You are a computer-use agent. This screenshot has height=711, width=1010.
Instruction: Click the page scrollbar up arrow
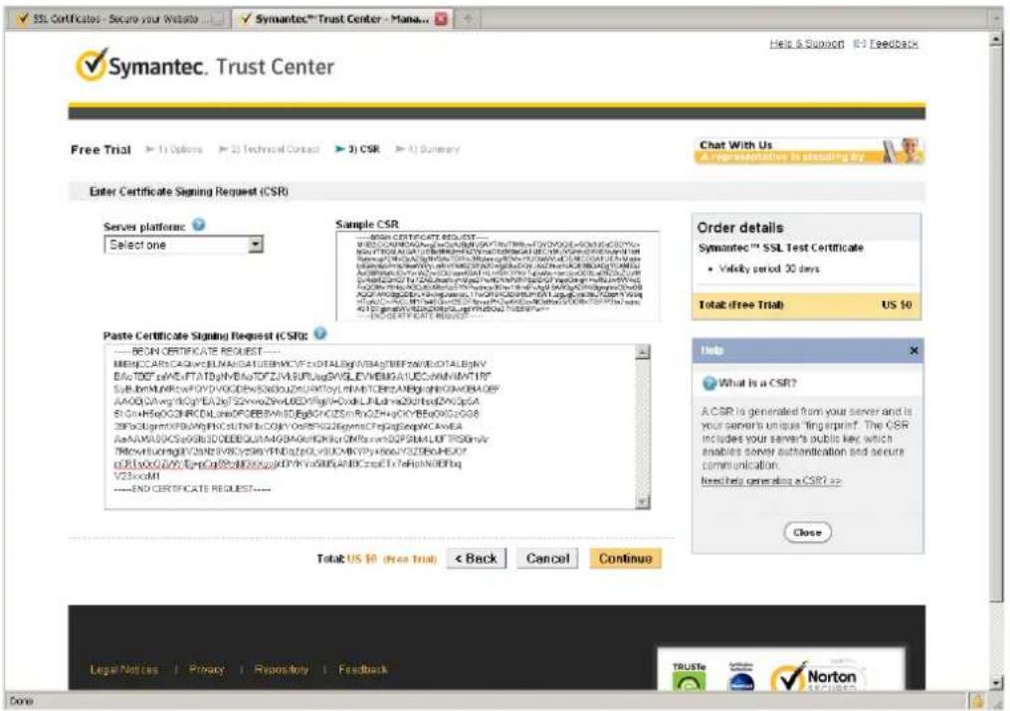[996, 40]
